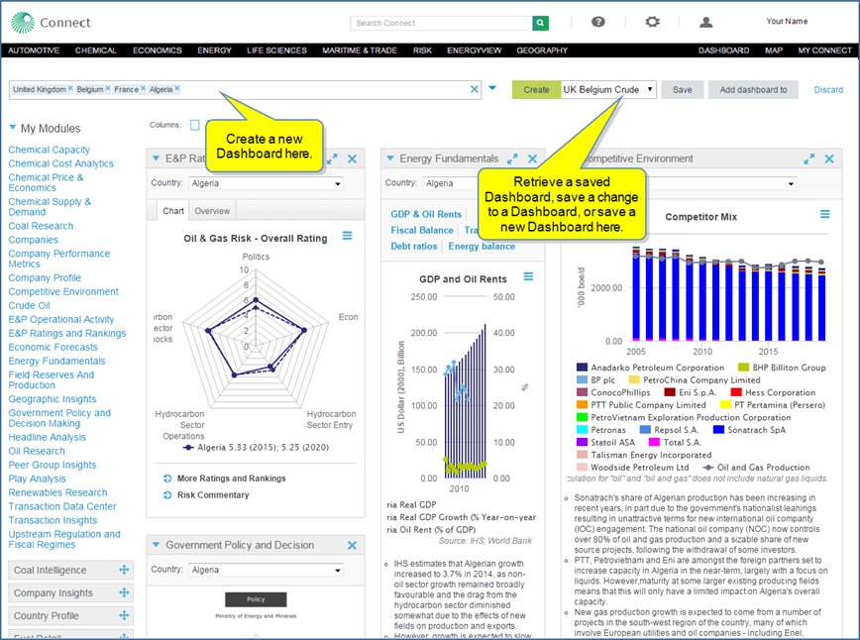Toggle Algeria radar chart legend entry

[257, 448]
